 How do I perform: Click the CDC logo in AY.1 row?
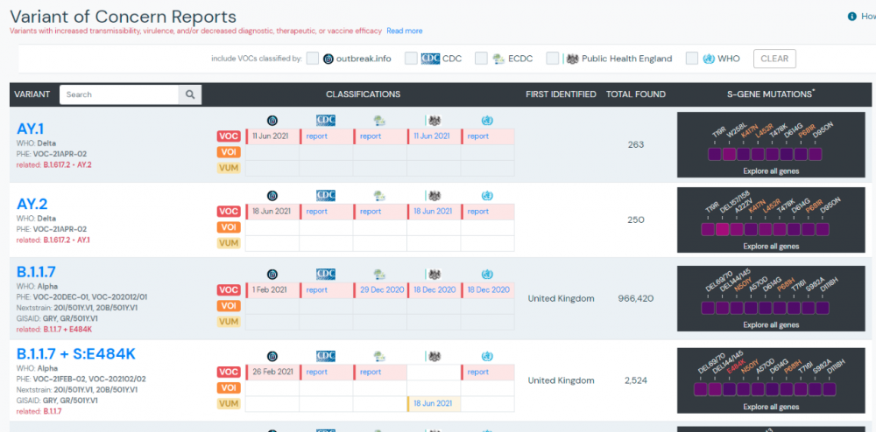click(326, 121)
